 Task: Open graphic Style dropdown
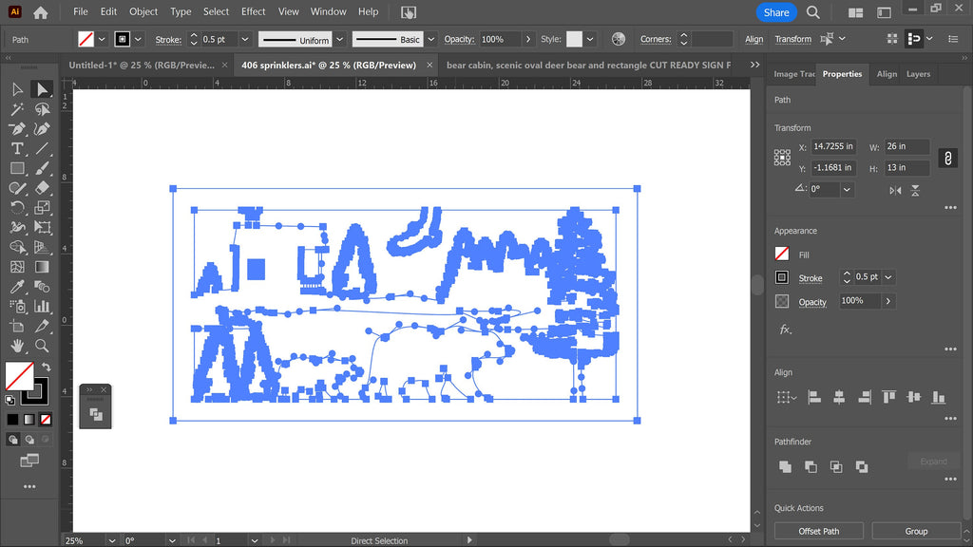pyautogui.click(x=590, y=39)
